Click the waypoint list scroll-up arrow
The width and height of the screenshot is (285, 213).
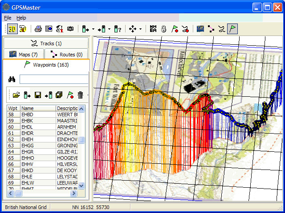click(x=81, y=109)
